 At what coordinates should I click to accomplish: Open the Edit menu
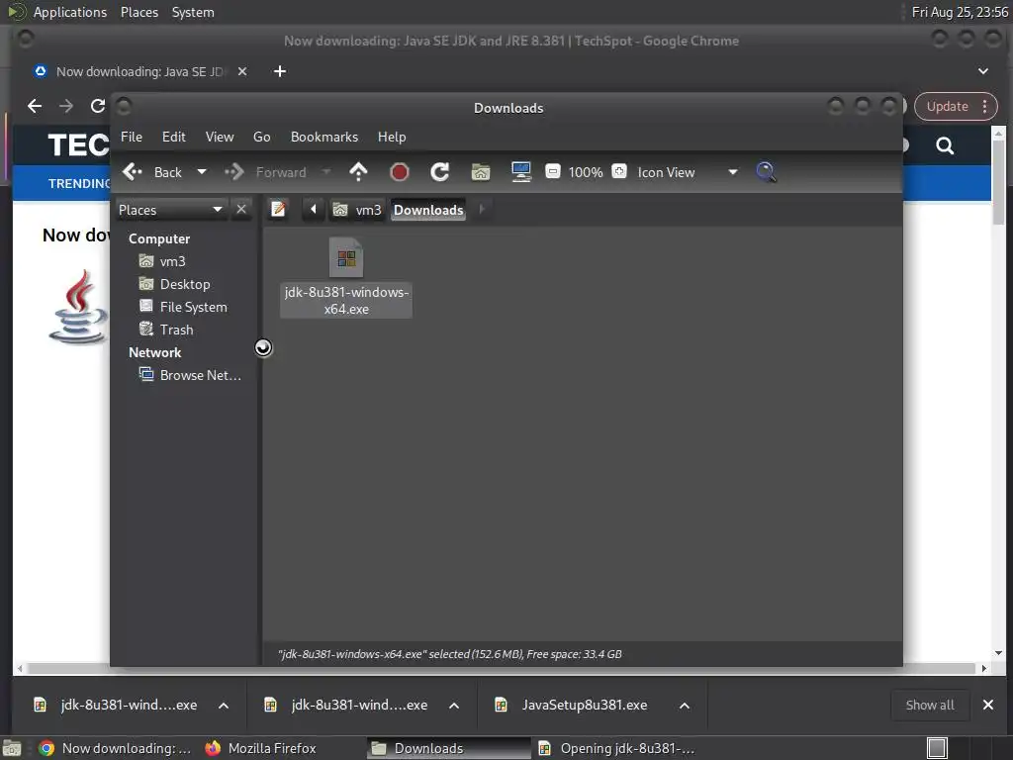(x=174, y=137)
